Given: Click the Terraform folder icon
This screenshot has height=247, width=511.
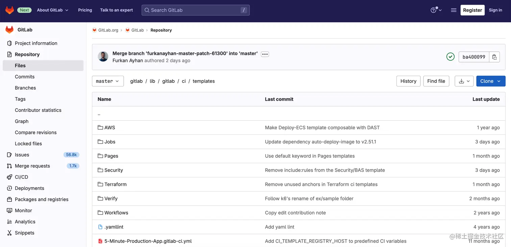Looking at the screenshot, I should [x=100, y=184].
